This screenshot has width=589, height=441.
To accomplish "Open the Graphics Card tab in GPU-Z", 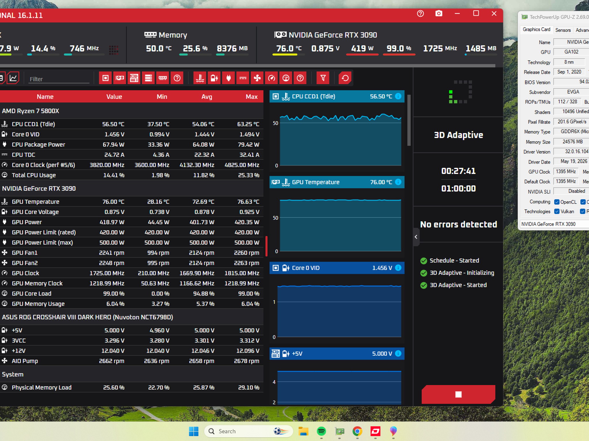I will tap(536, 30).
